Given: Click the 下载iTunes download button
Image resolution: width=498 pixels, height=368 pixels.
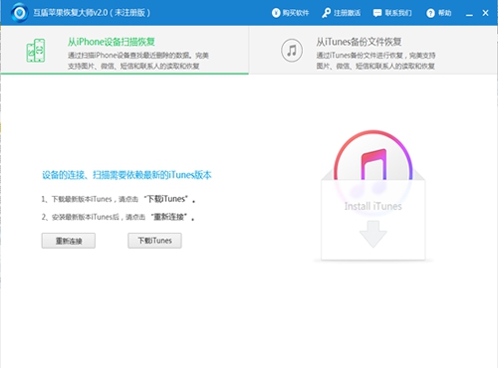Looking at the screenshot, I should point(154,241).
